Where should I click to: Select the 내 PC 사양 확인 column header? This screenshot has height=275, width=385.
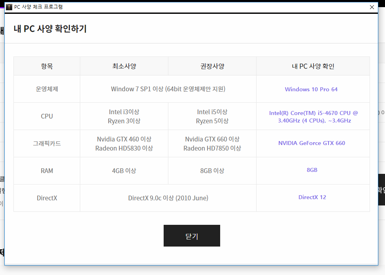(313, 66)
